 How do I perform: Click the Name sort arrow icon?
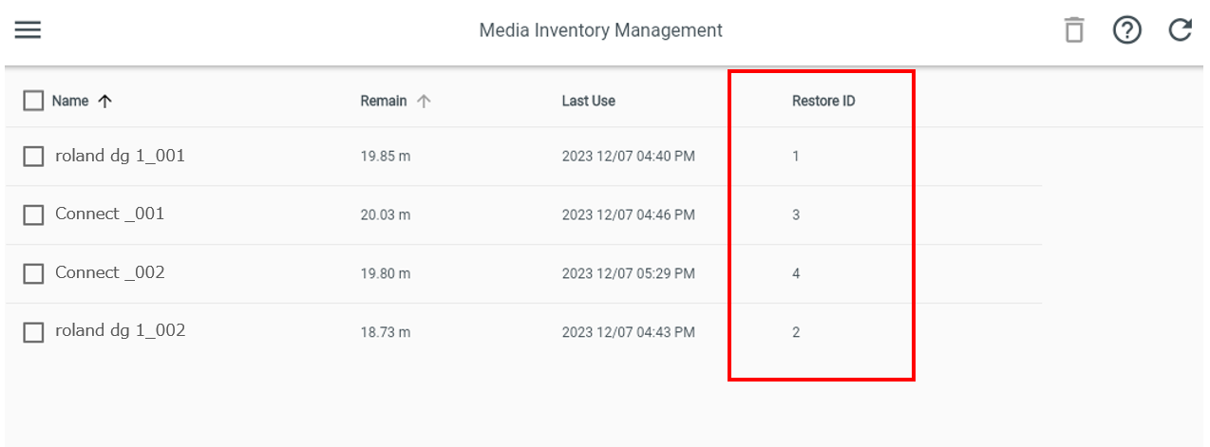coord(105,101)
